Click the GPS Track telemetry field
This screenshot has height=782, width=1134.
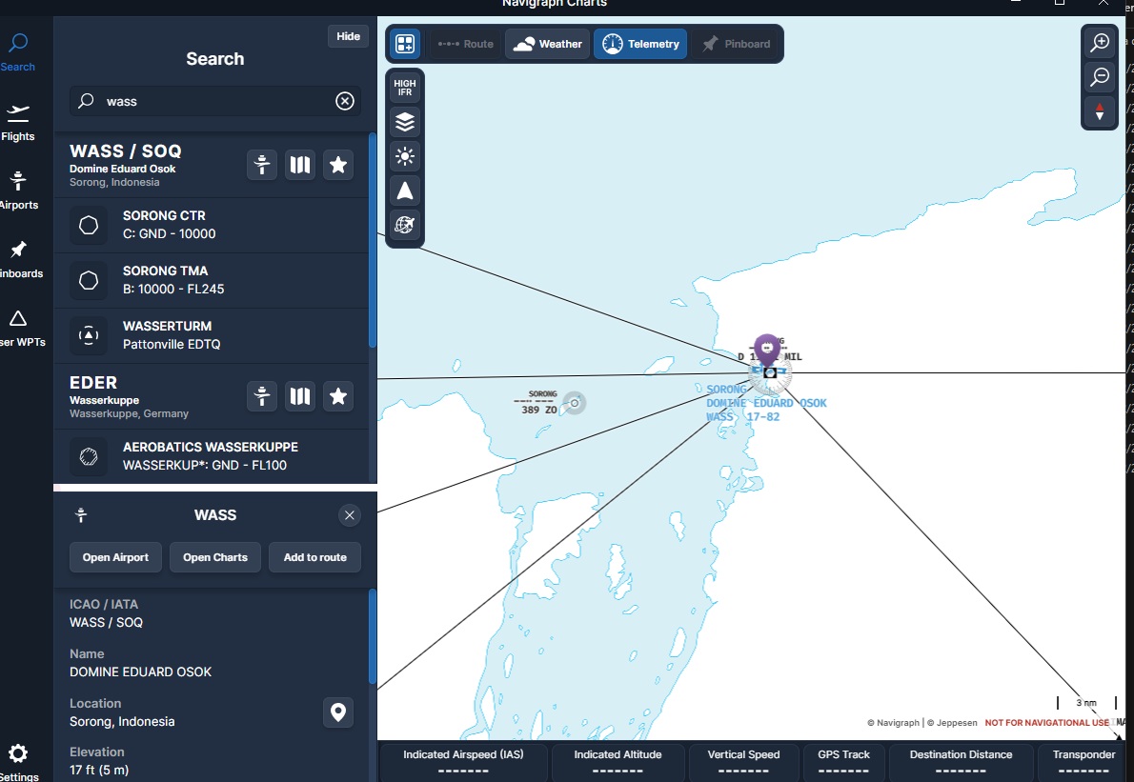(x=843, y=762)
